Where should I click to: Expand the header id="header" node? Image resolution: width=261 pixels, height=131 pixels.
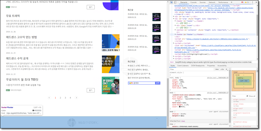(175, 21)
